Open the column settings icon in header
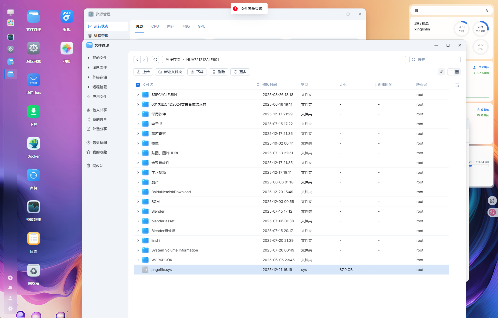This screenshot has width=498, height=318. [457, 85]
